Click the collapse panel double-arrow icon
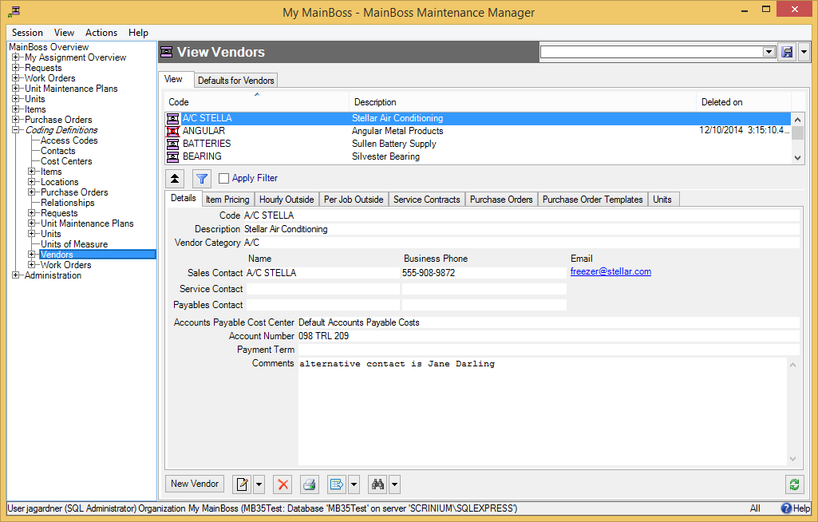 coord(175,179)
